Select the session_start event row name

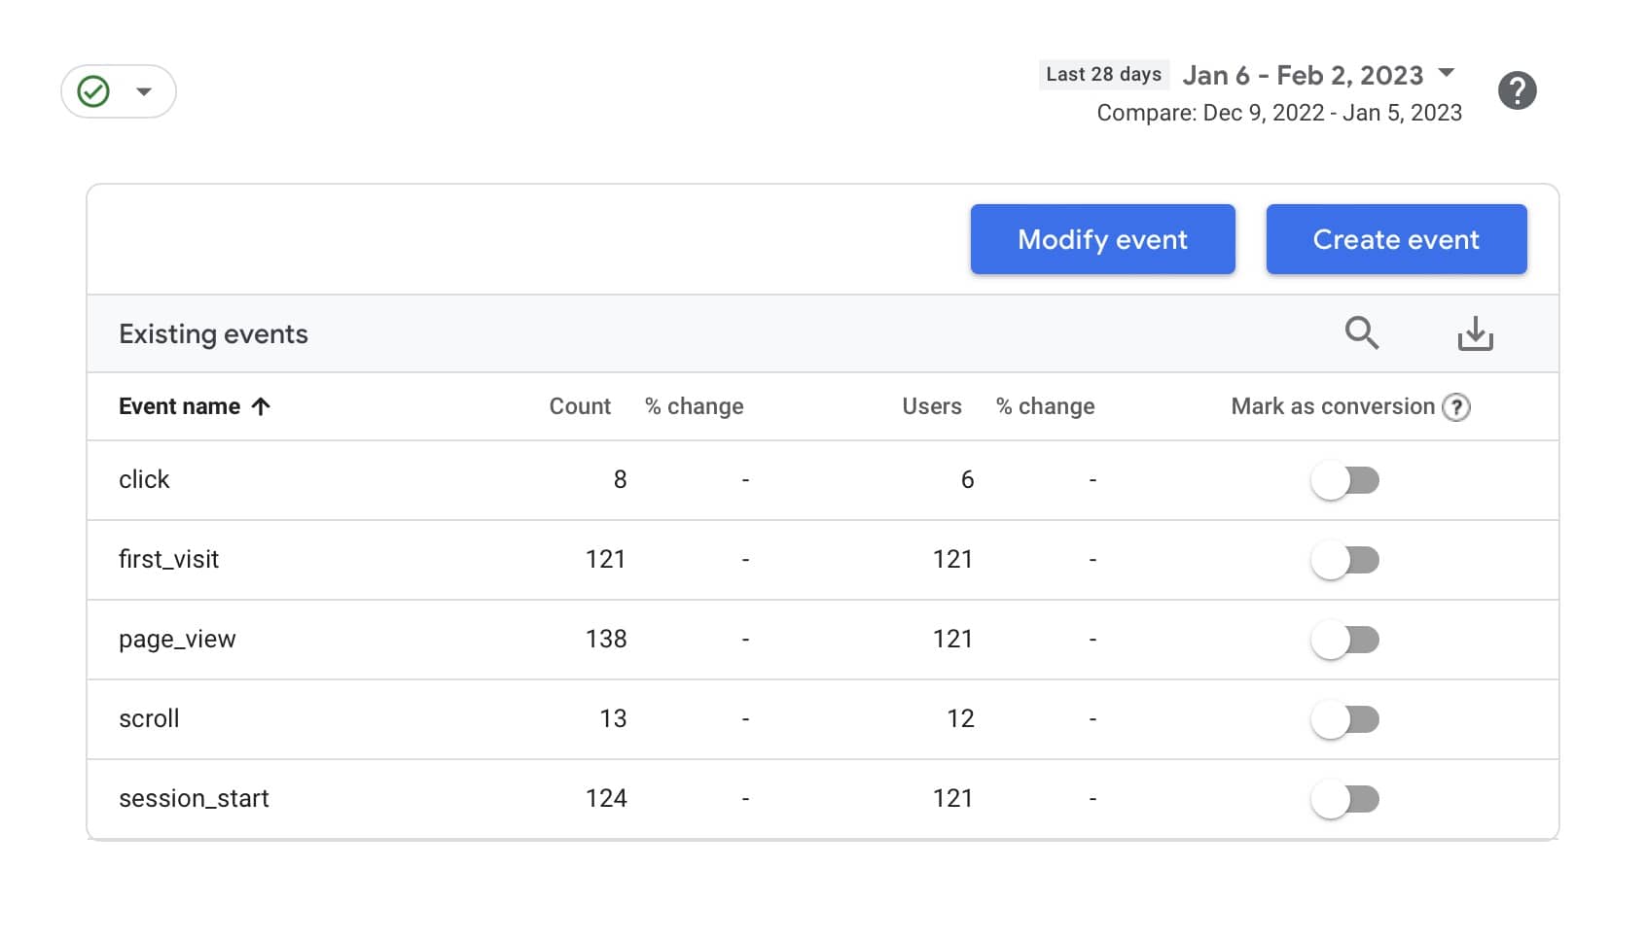tap(194, 799)
